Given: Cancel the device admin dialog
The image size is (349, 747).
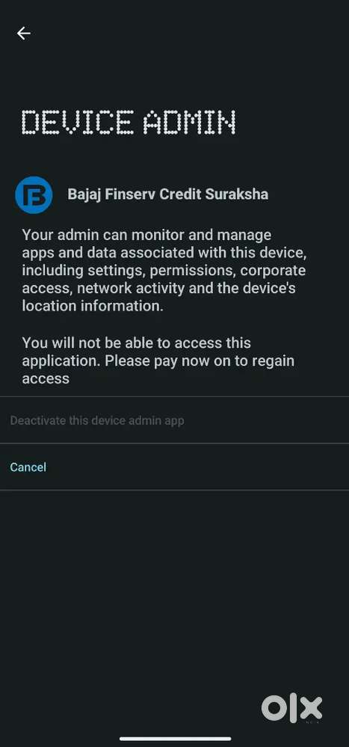Looking at the screenshot, I should coord(28,467).
